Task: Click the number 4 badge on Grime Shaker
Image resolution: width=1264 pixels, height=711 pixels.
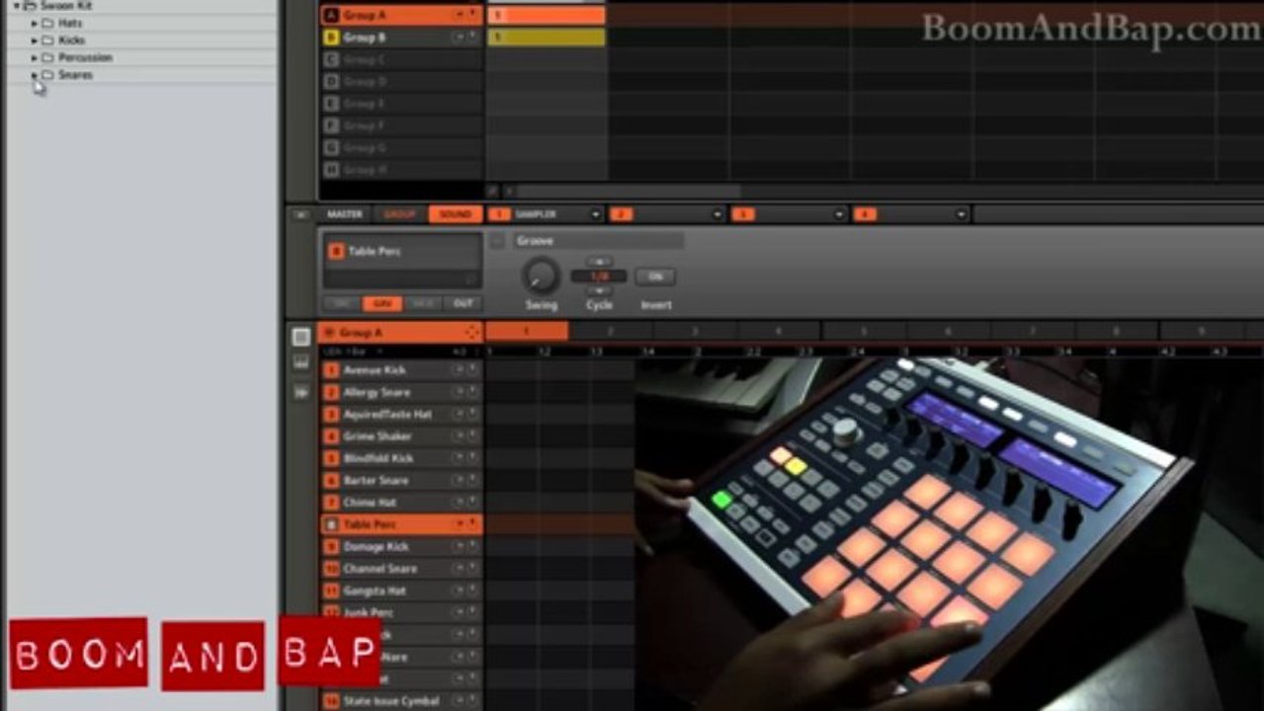Action: [332, 436]
